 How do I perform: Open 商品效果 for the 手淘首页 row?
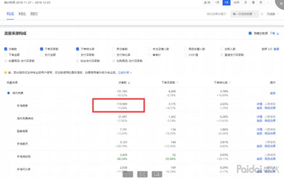270,146
